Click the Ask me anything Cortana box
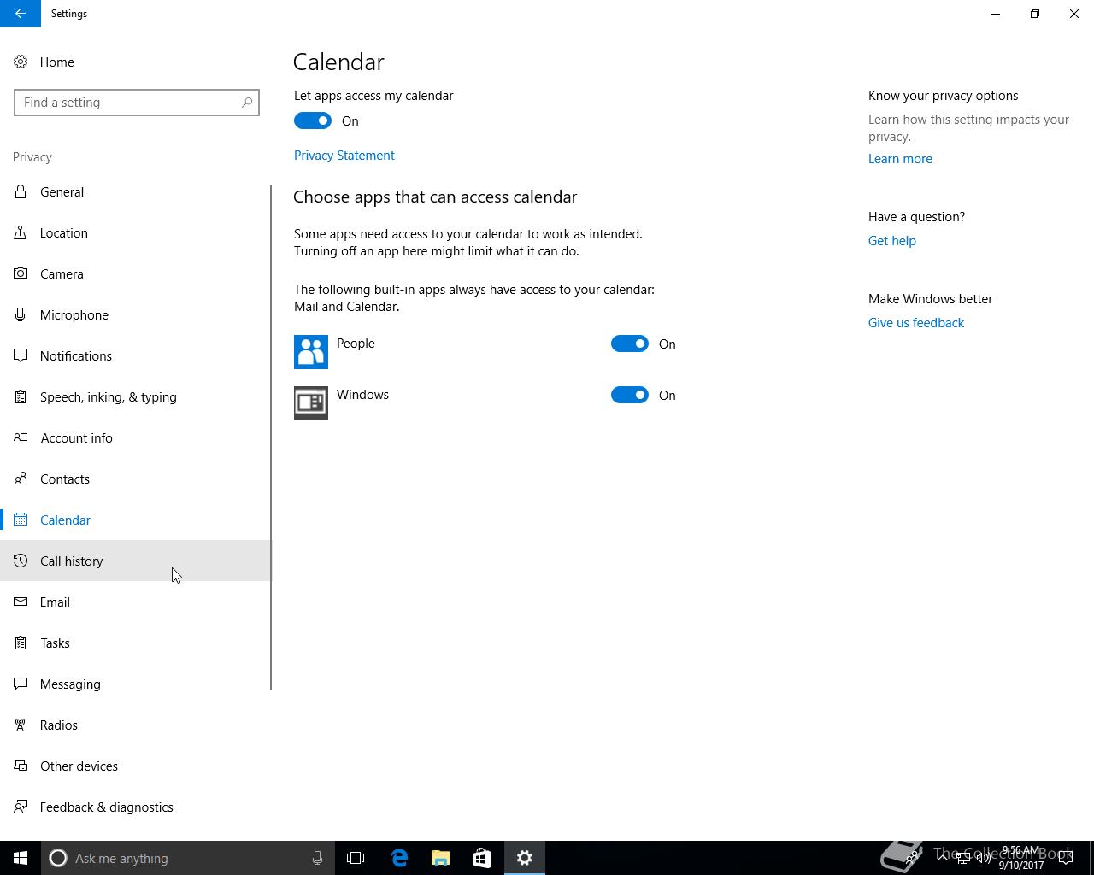The image size is (1094, 875). (188, 858)
